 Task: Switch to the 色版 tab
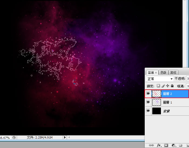click(x=163, y=73)
